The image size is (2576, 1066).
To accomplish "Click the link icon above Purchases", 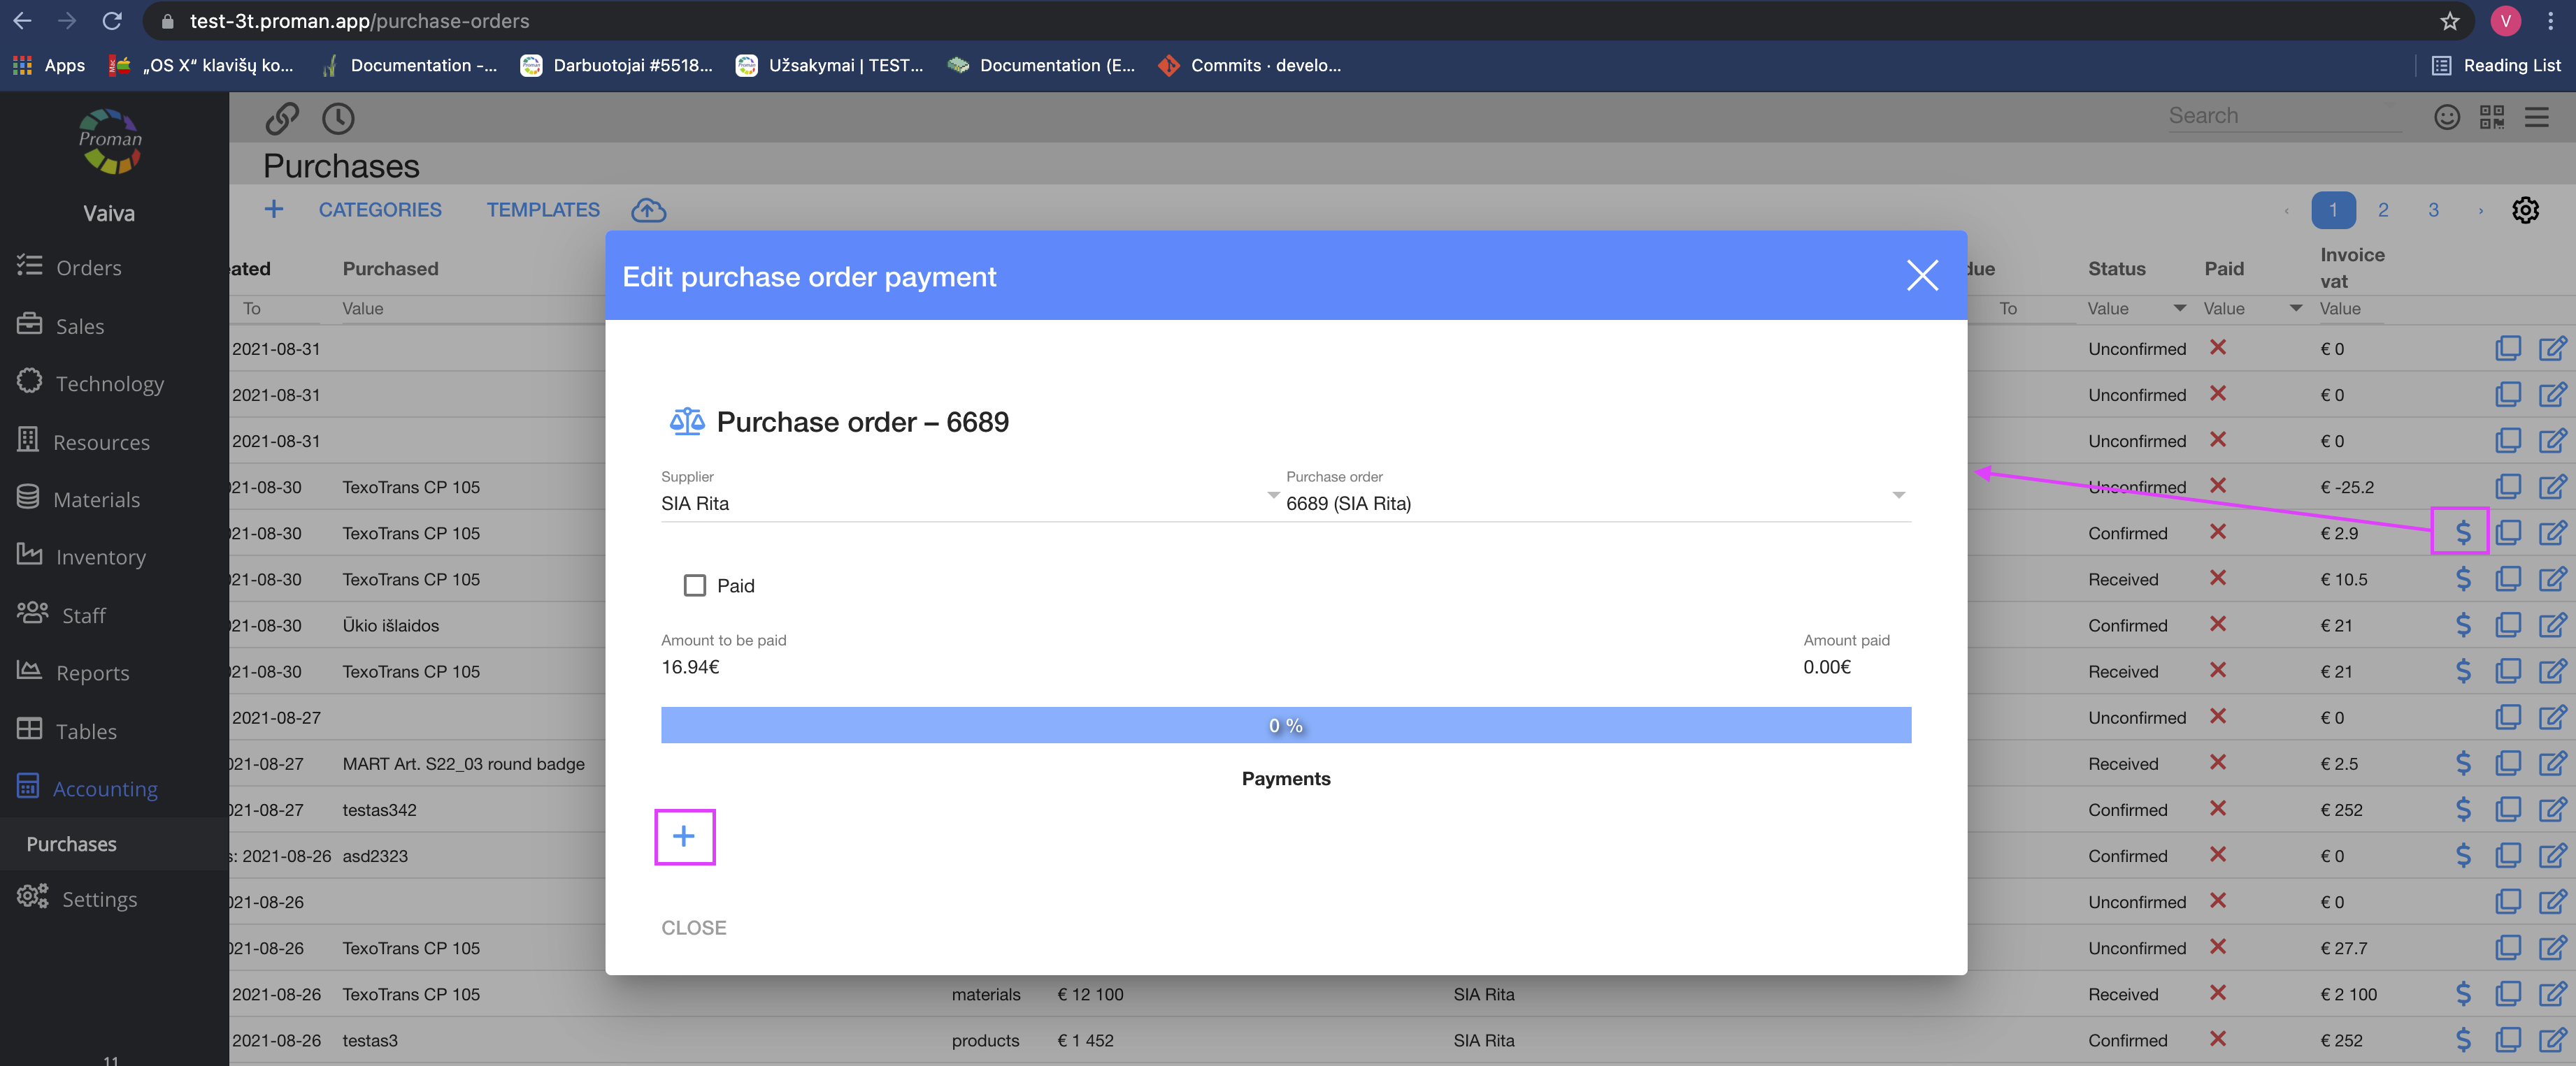I will click(x=282, y=118).
